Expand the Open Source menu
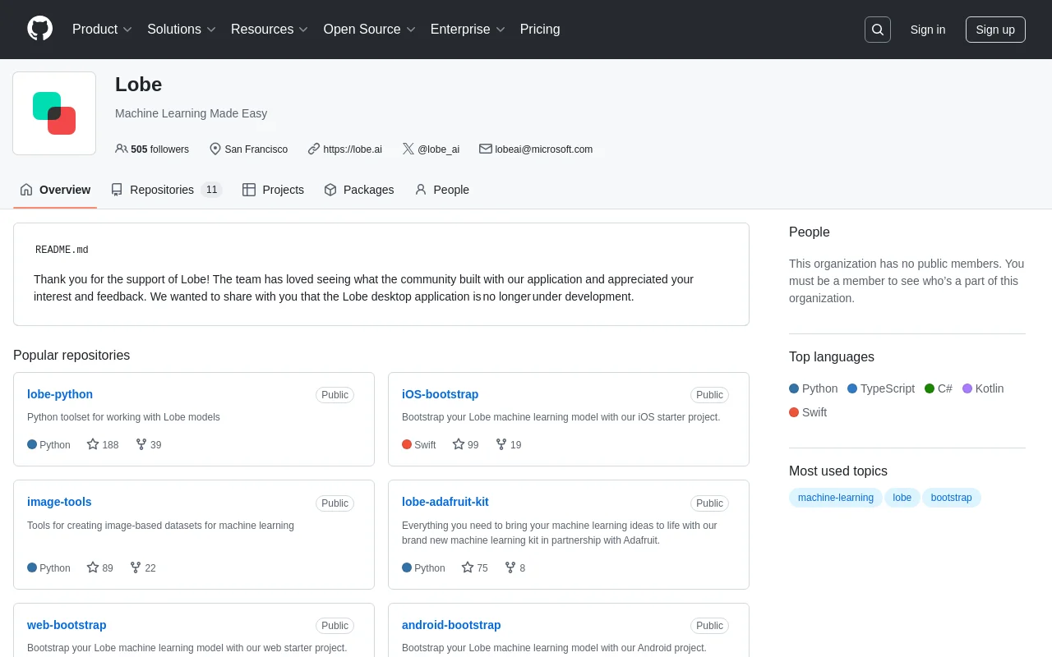The image size is (1052, 657). 369,30
